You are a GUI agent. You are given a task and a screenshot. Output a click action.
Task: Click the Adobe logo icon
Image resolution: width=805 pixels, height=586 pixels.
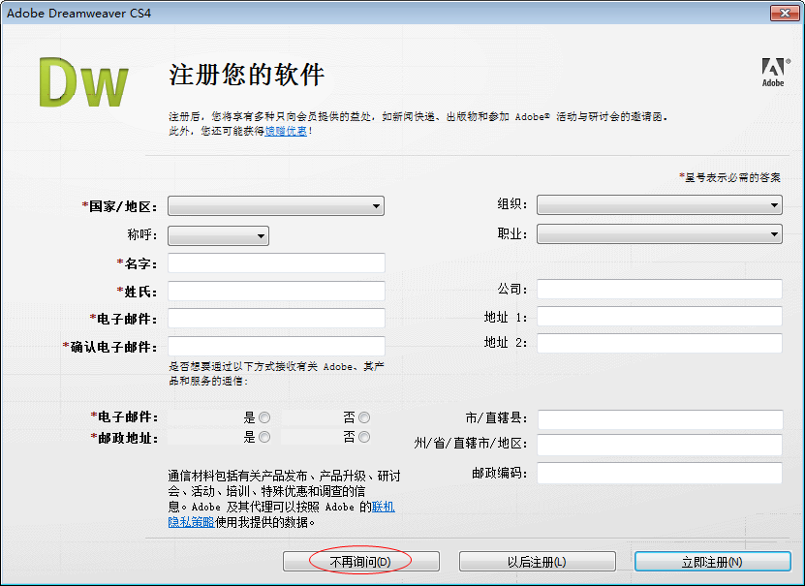[x=774, y=73]
